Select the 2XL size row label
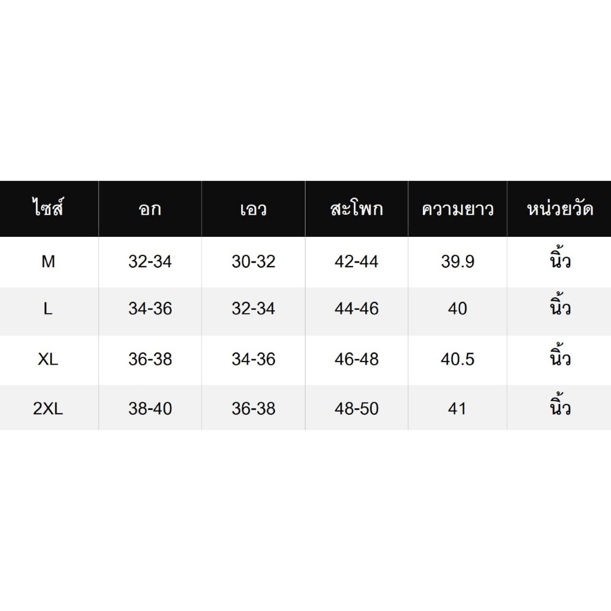Screen dimensions: 611x611 click(x=48, y=409)
